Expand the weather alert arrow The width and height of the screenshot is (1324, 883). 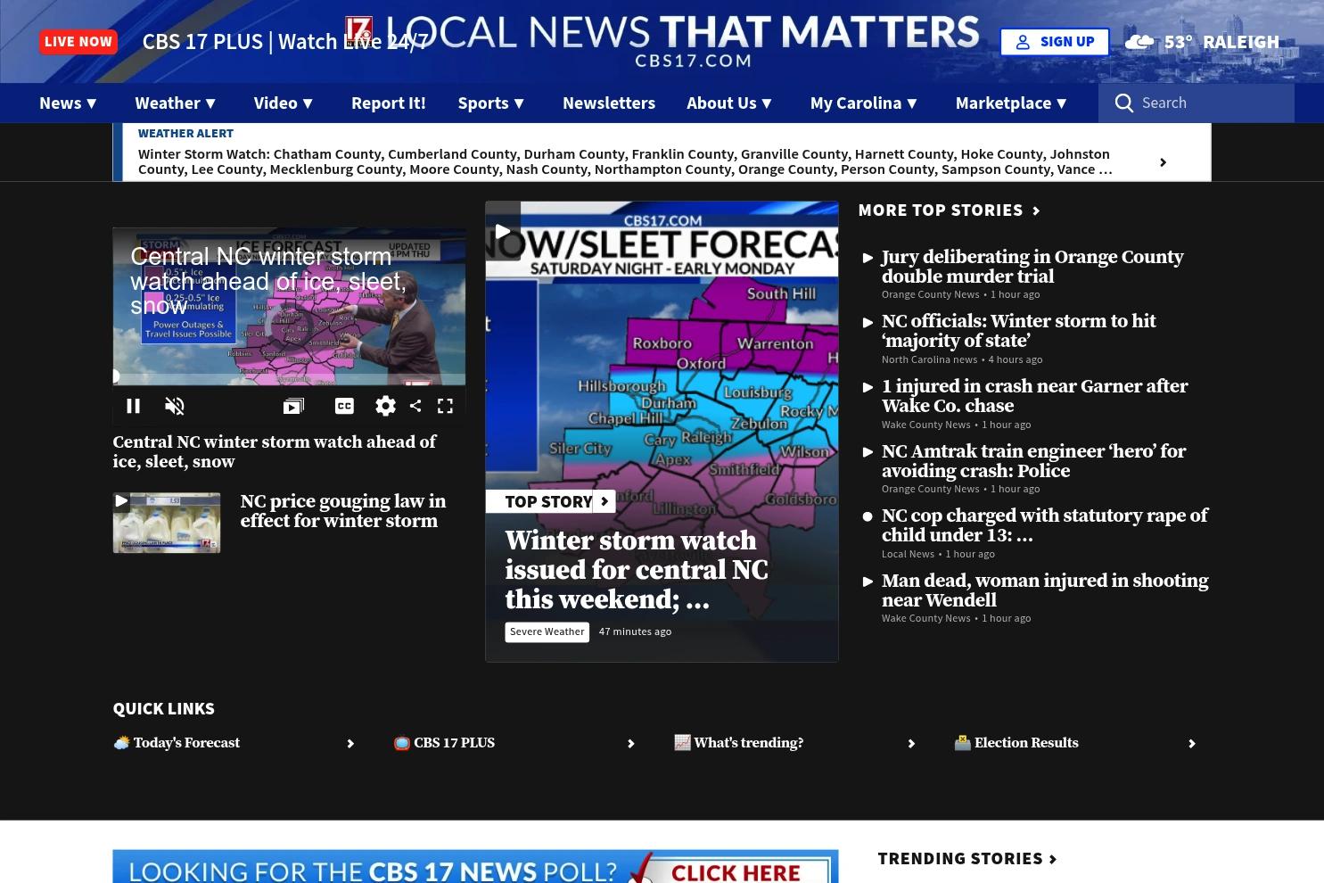tap(1163, 162)
